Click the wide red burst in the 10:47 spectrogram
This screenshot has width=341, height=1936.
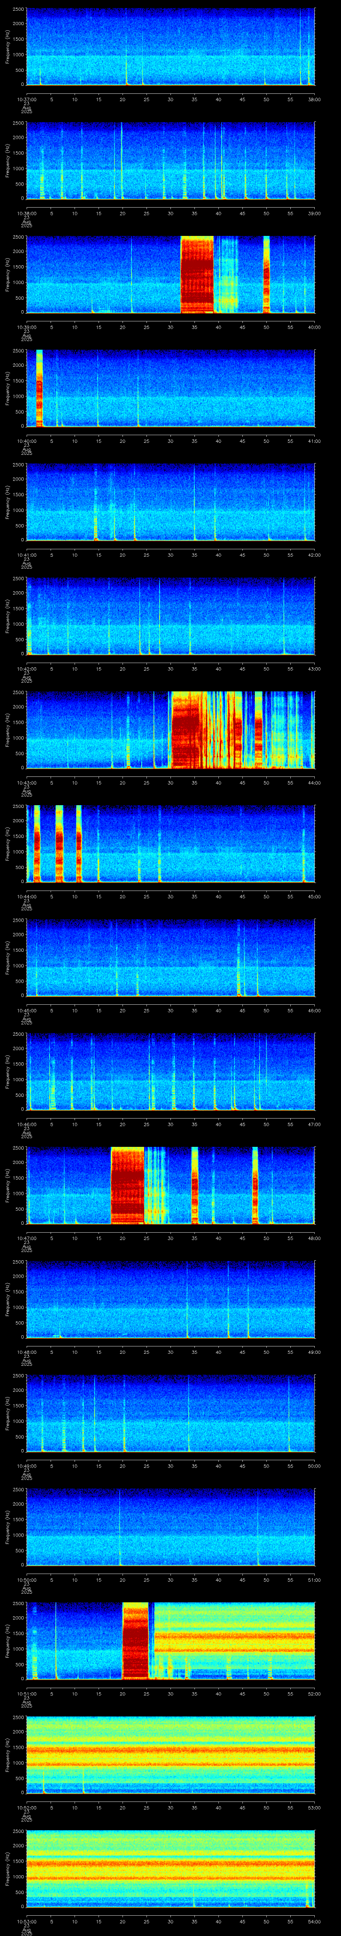(x=128, y=1185)
